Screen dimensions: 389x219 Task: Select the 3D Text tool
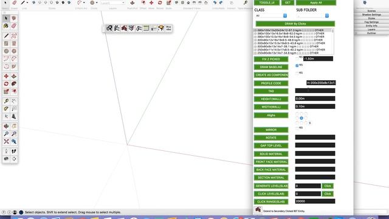pos(13,116)
